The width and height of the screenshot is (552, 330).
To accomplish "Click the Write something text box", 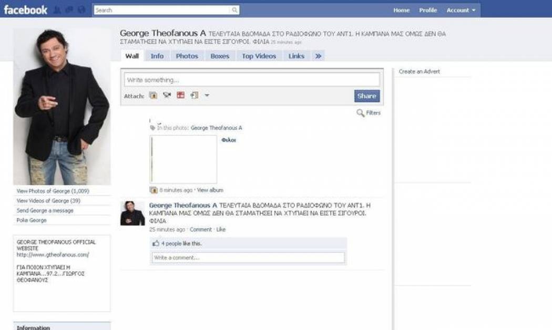I will click(251, 80).
